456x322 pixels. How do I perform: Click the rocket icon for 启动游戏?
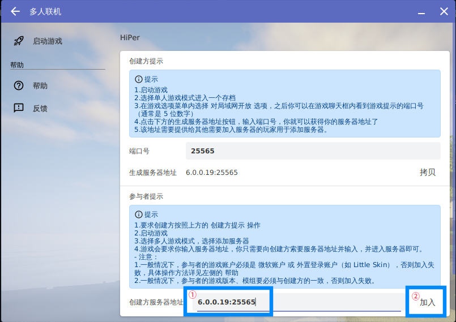coord(19,41)
